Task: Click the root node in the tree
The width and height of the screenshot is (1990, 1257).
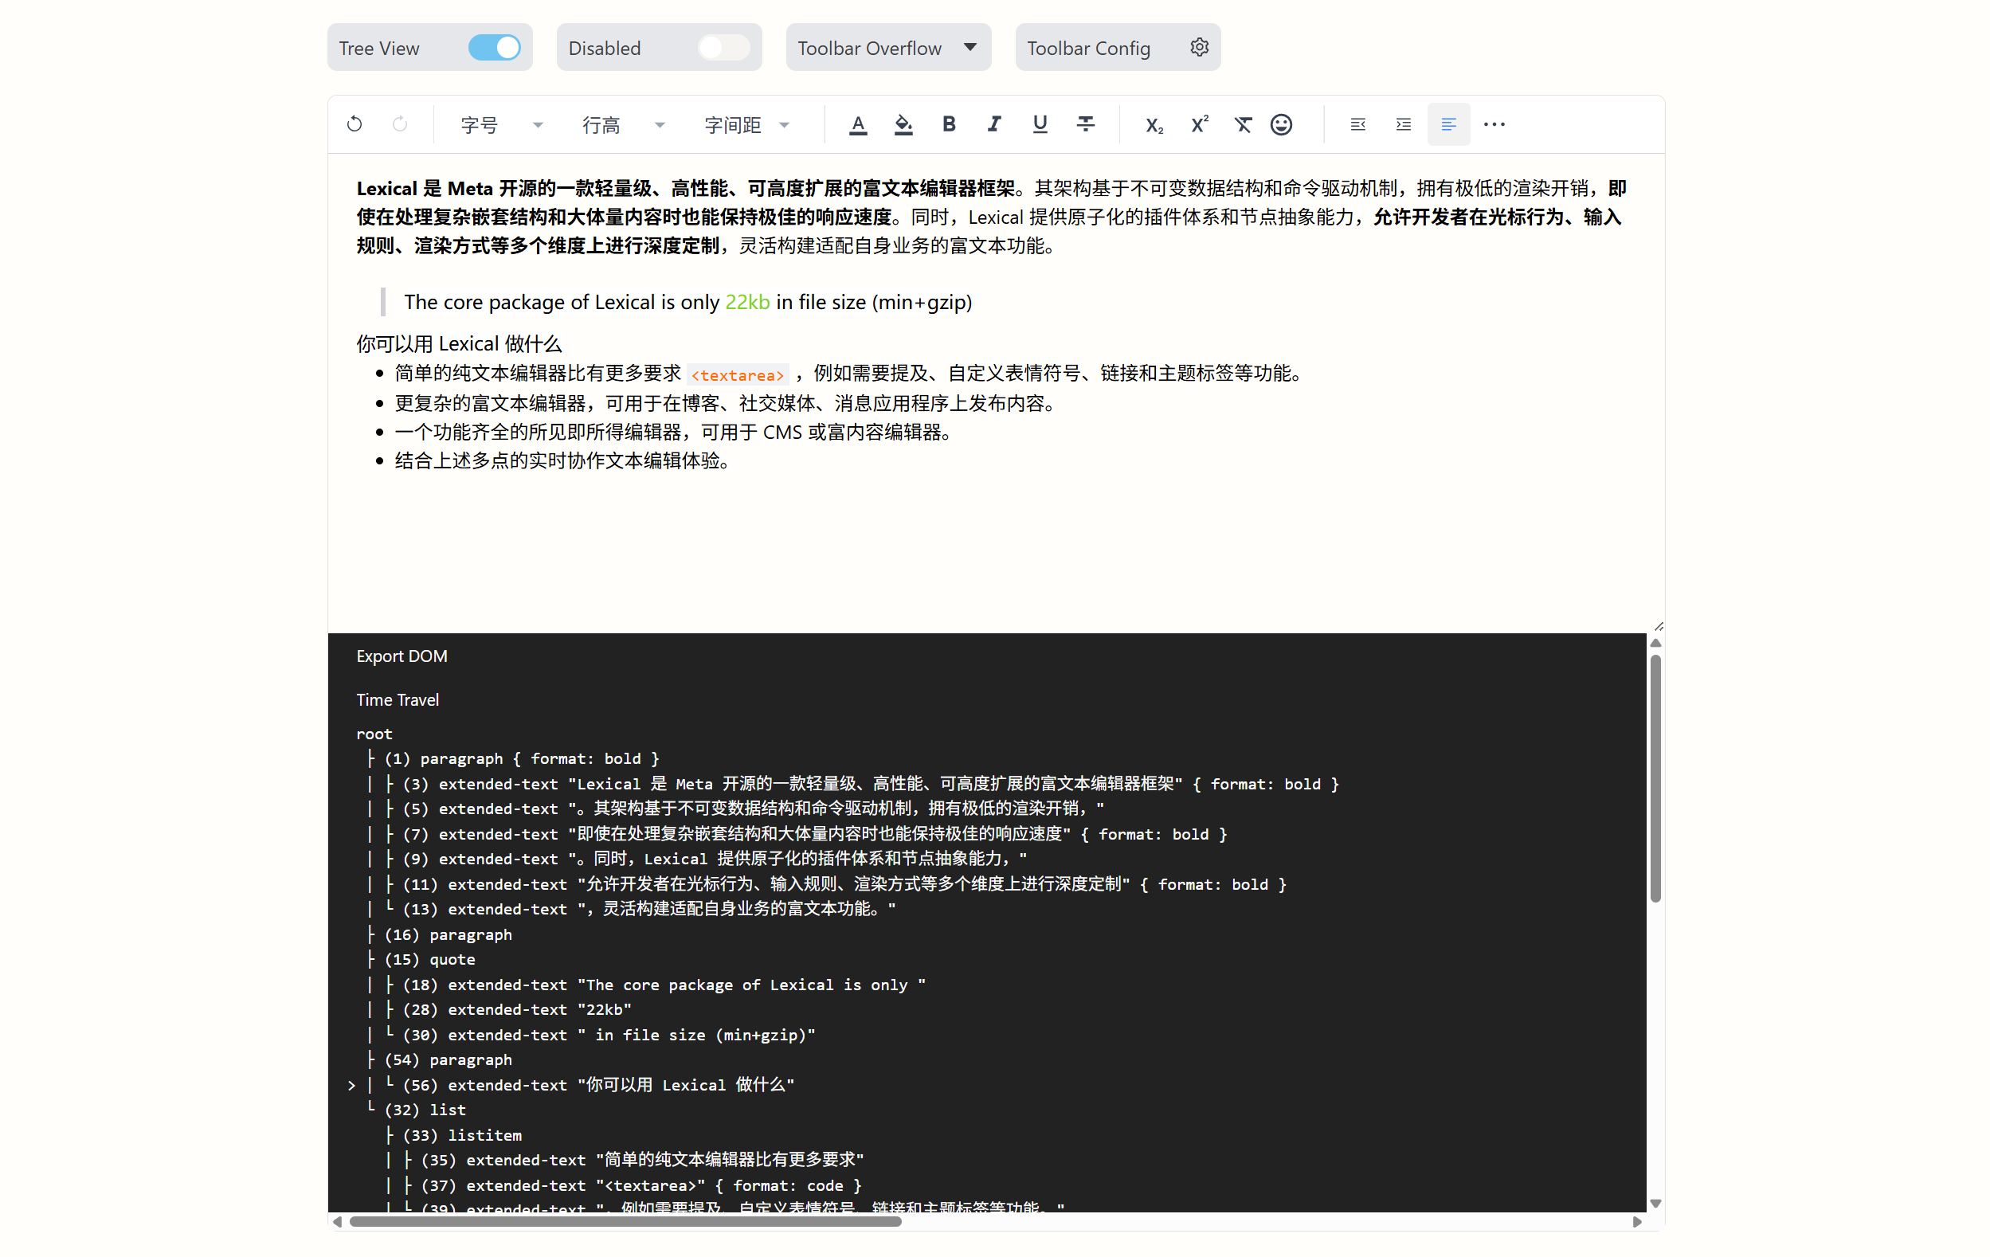Action: tap(374, 733)
